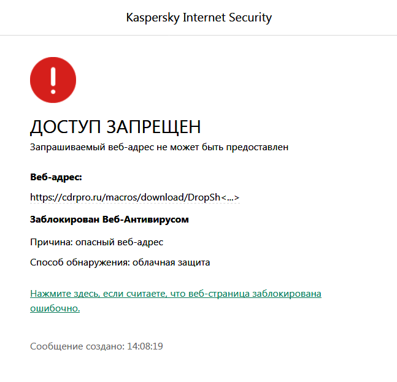Click the "ДОСТУП ЗАПРЕЩЕН" heading
The image size is (397, 382).
[115, 127]
